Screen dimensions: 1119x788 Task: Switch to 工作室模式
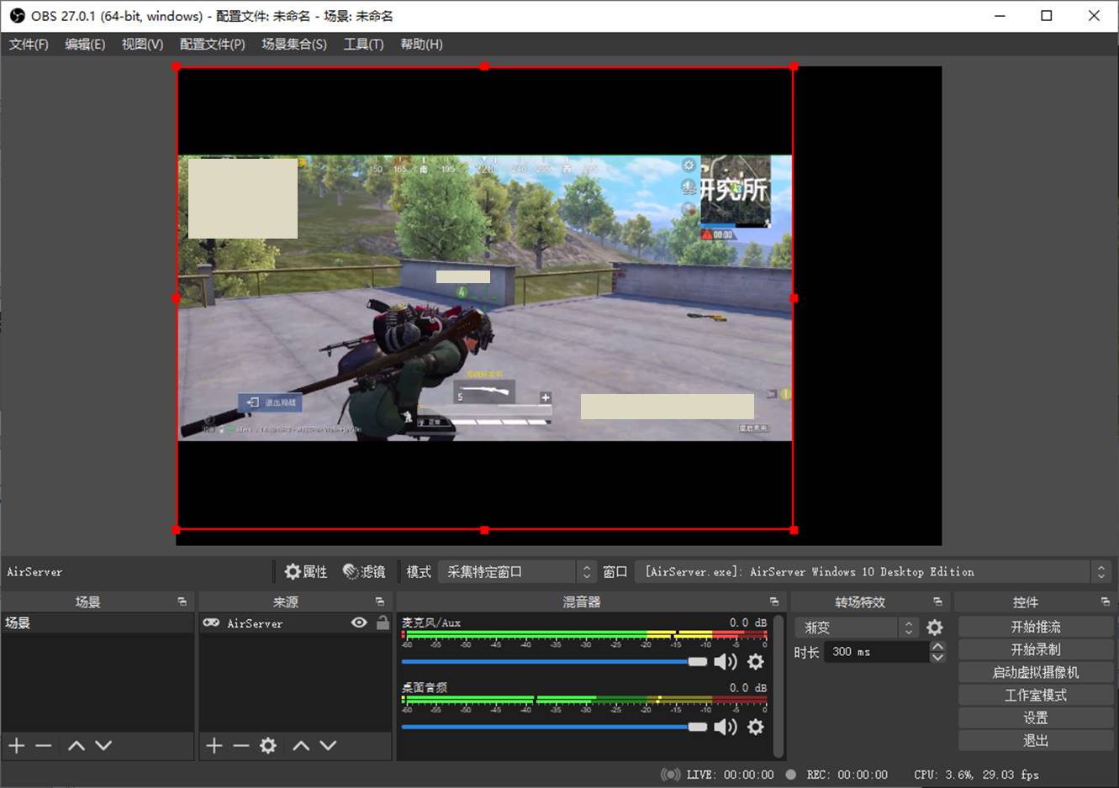(1036, 696)
